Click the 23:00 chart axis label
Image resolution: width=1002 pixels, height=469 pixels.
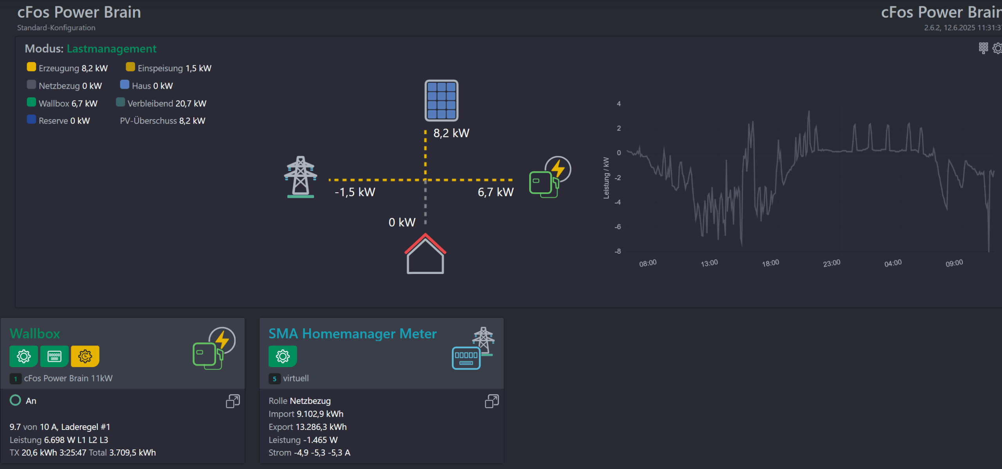click(832, 263)
